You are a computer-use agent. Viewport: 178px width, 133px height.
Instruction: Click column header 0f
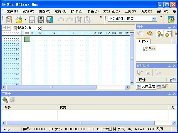point(127,33)
